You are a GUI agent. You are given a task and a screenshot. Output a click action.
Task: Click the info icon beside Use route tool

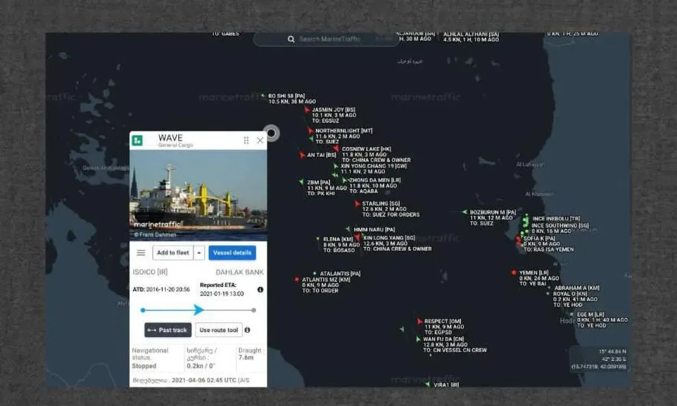coord(247,330)
